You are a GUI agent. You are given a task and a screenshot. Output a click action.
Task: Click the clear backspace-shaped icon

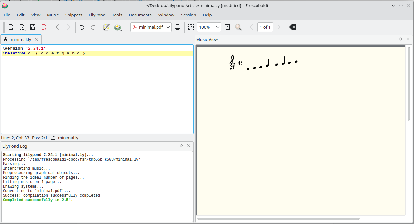pyautogui.click(x=293, y=27)
